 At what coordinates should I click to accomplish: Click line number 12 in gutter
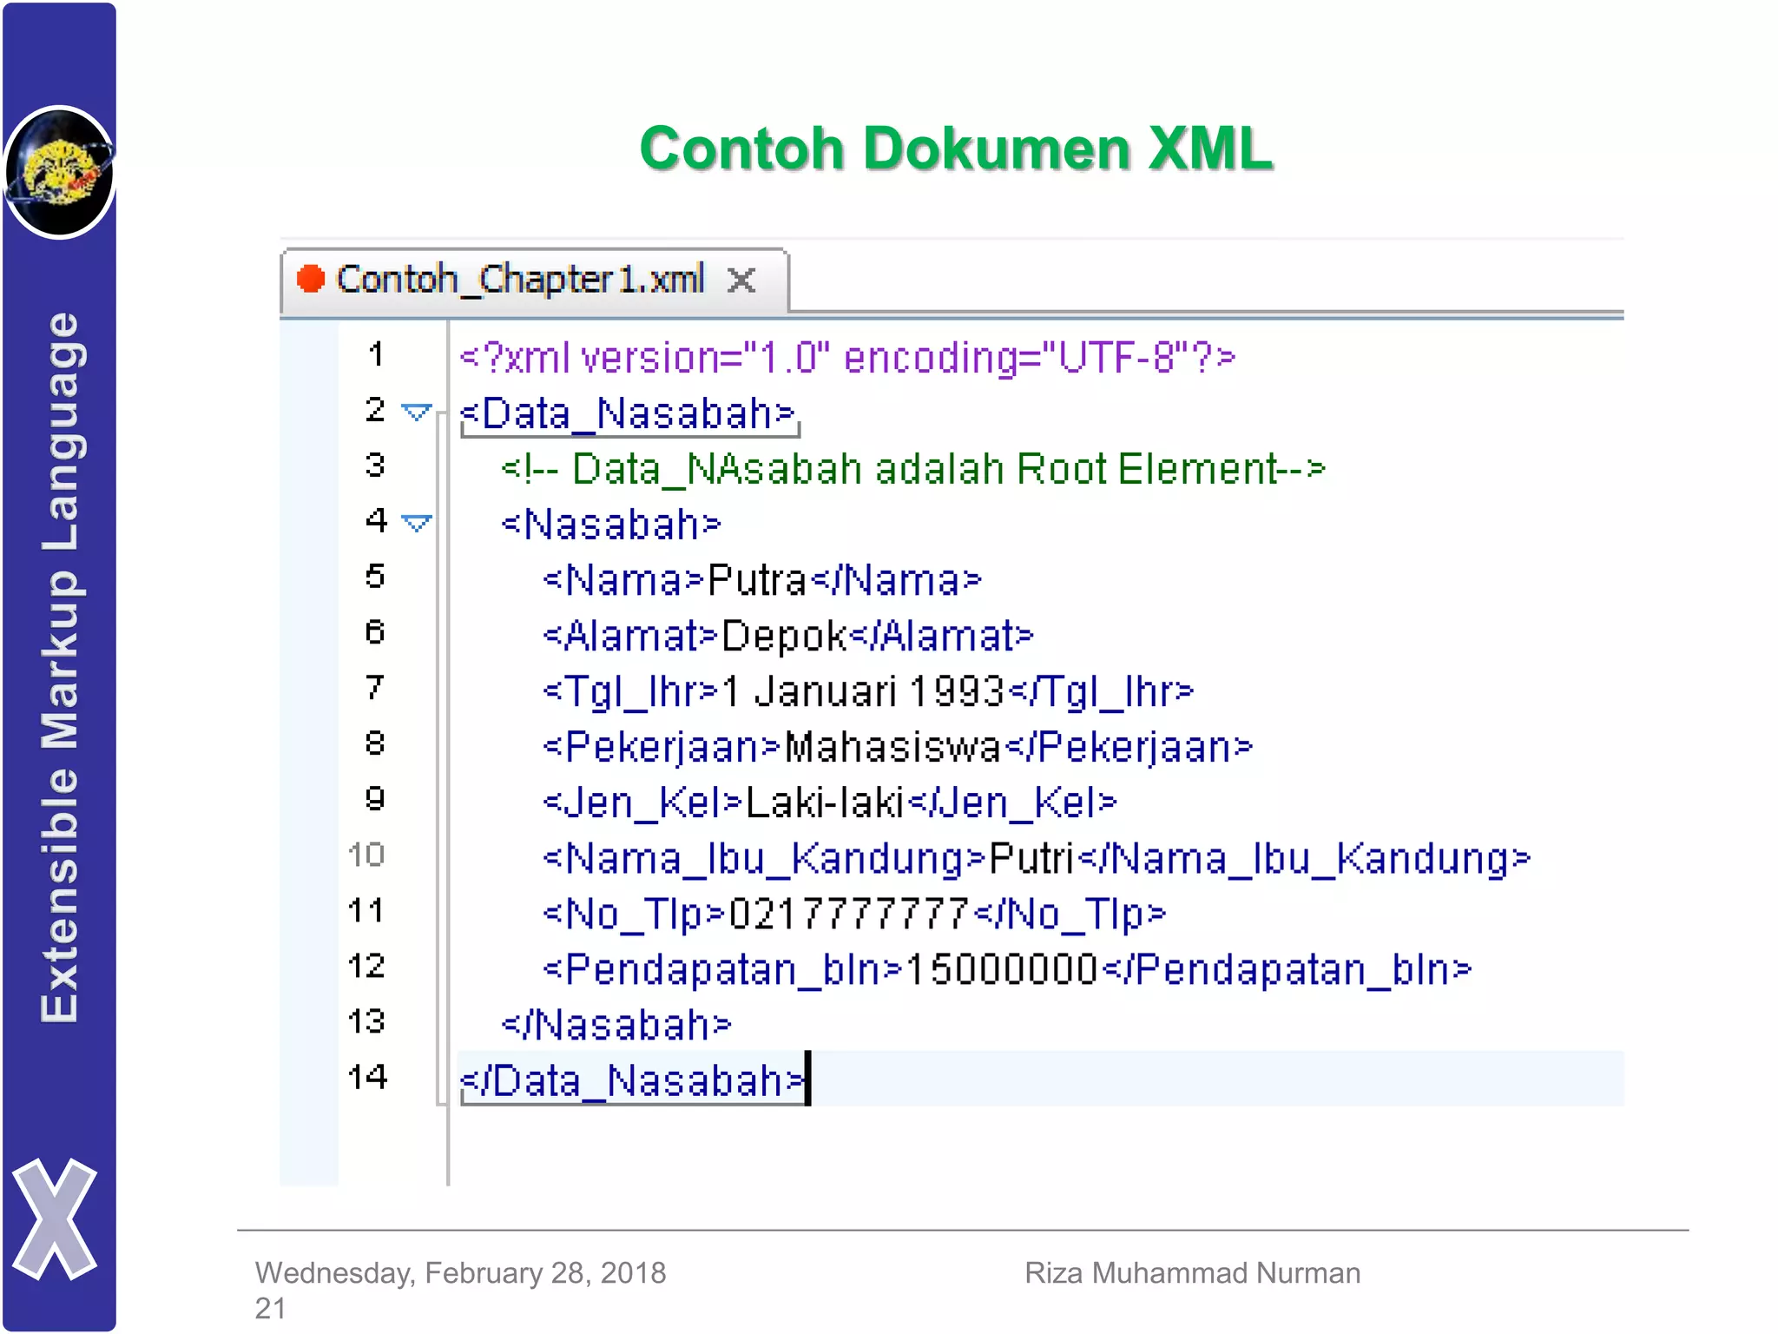pos(366,966)
